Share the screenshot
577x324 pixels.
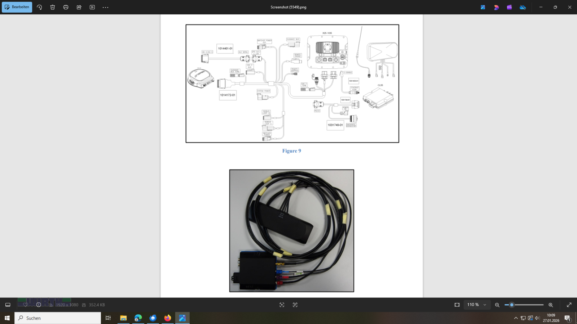pyautogui.click(x=79, y=7)
